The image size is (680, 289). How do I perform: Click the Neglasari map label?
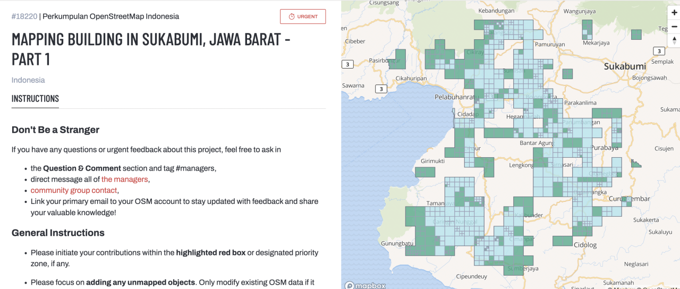636,264
